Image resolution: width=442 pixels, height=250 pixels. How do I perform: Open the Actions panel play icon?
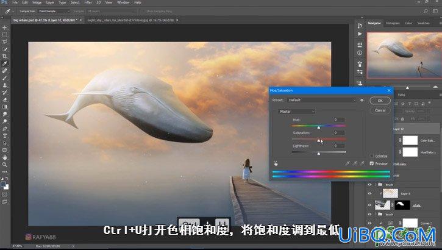360,34
